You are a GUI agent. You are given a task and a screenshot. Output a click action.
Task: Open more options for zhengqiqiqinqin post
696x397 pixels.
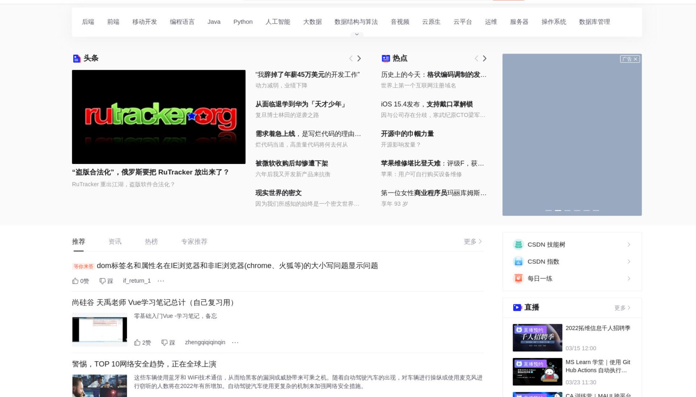(235, 342)
